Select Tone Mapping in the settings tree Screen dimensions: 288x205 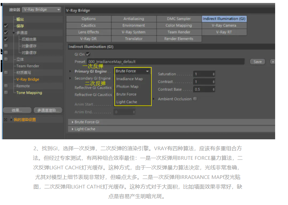coord(29,92)
